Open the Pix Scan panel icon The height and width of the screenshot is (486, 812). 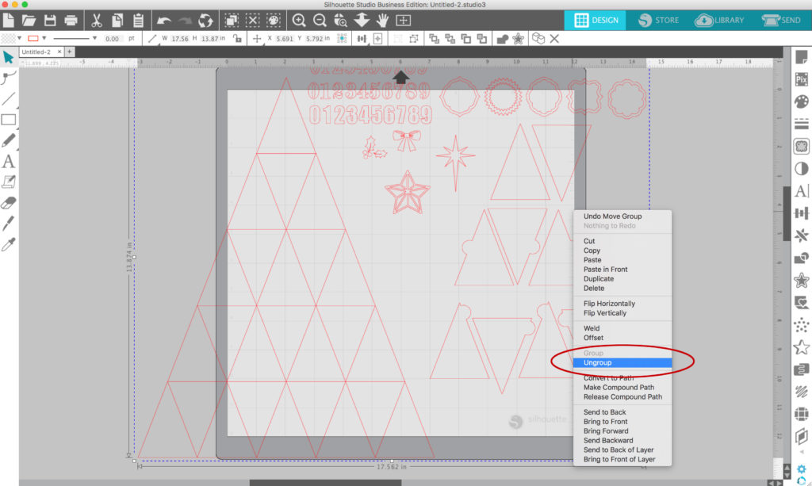(801, 79)
